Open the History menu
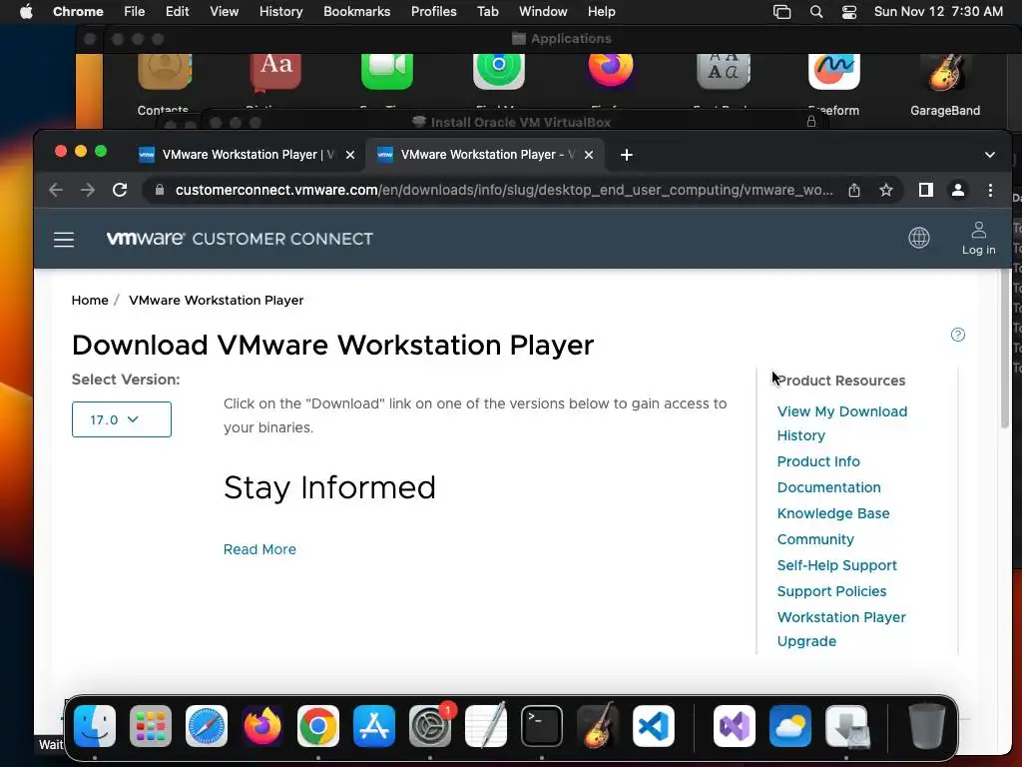 [x=280, y=12]
